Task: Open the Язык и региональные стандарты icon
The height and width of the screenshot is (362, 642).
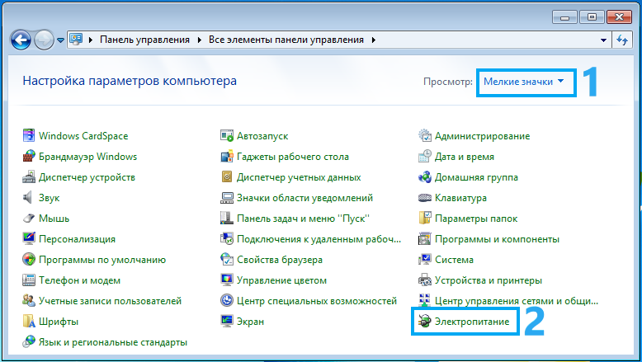Action: coord(29,342)
